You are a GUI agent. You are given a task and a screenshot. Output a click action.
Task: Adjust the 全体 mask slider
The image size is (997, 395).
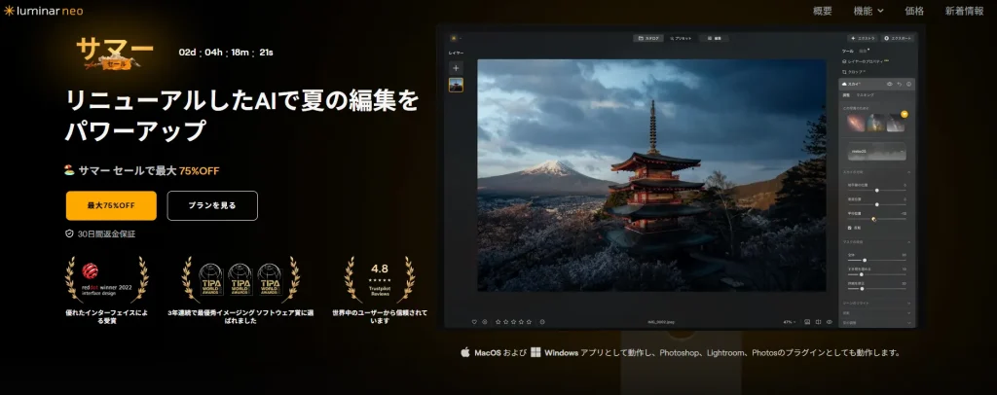[x=877, y=260]
